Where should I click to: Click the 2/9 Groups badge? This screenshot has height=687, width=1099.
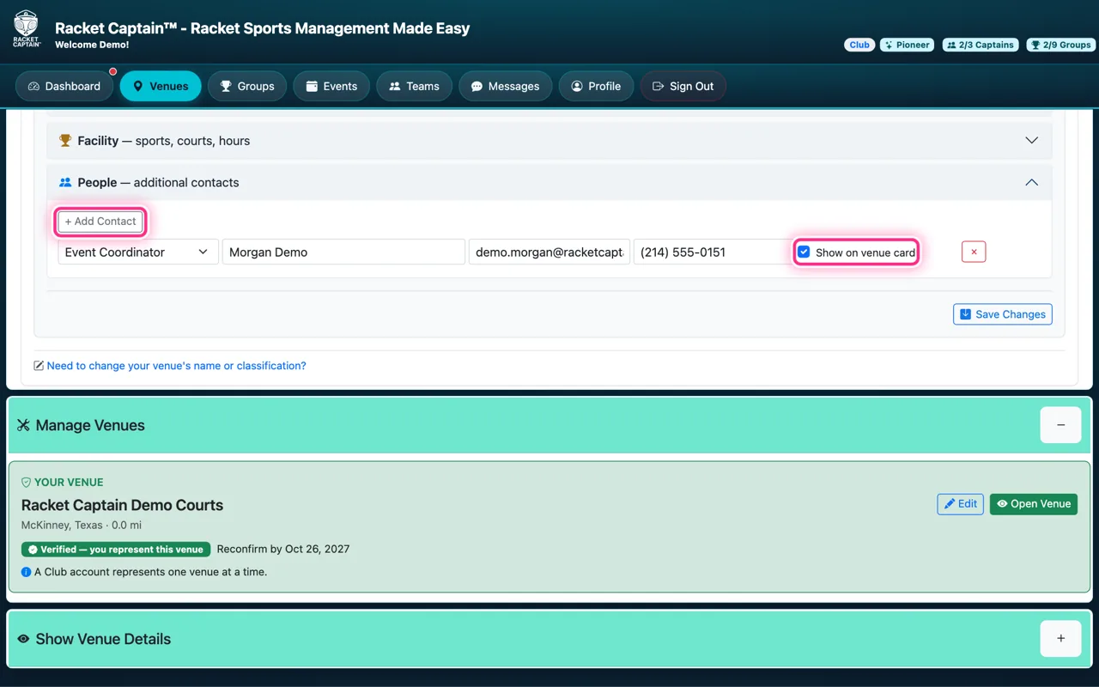point(1060,45)
